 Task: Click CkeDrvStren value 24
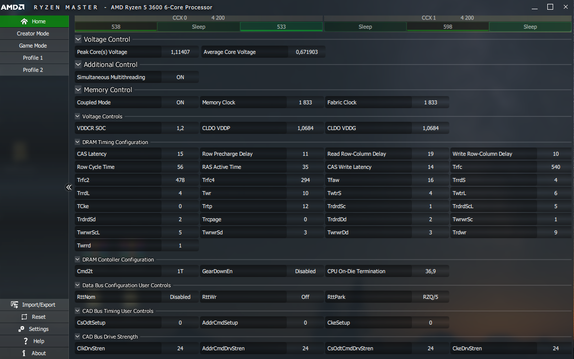click(556, 348)
